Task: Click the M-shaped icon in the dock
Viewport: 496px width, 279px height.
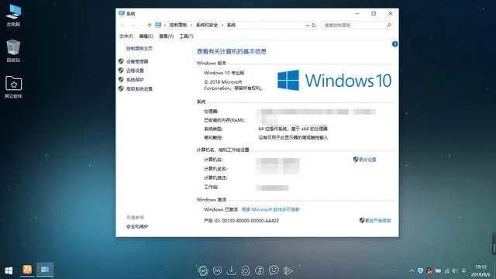Action: pos(217,270)
